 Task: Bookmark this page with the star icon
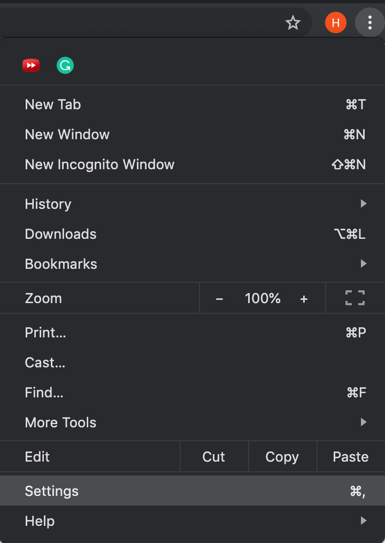(x=292, y=22)
